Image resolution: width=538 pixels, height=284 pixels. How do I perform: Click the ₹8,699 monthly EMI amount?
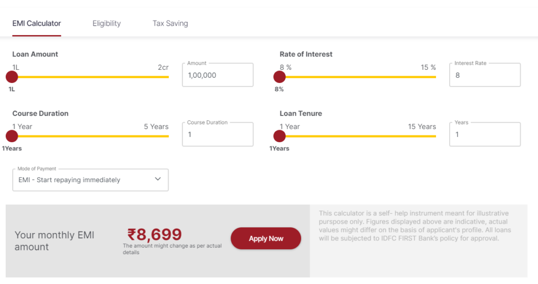[154, 235]
